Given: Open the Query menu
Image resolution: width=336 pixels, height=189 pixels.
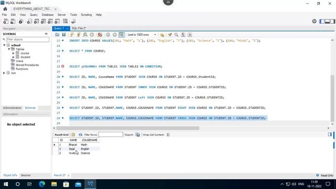Looking at the screenshot, I should tap(34, 15).
